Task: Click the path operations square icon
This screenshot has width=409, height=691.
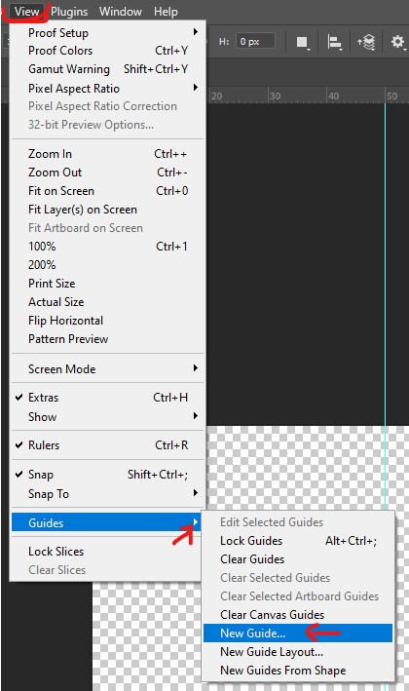Action: click(x=302, y=42)
